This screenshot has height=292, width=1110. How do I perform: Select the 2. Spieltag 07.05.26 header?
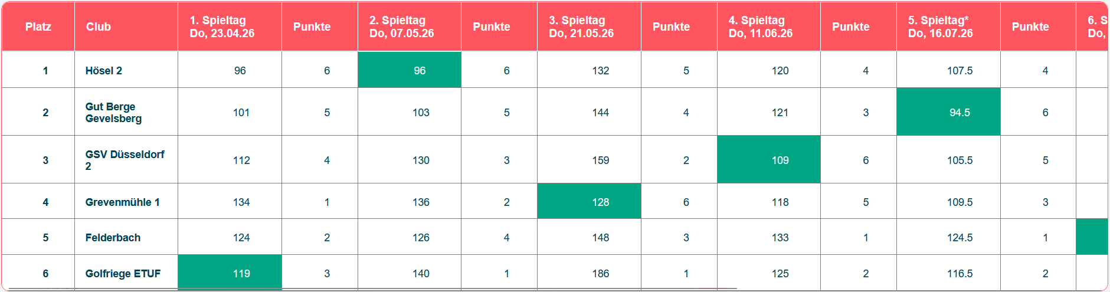pyautogui.click(x=410, y=27)
